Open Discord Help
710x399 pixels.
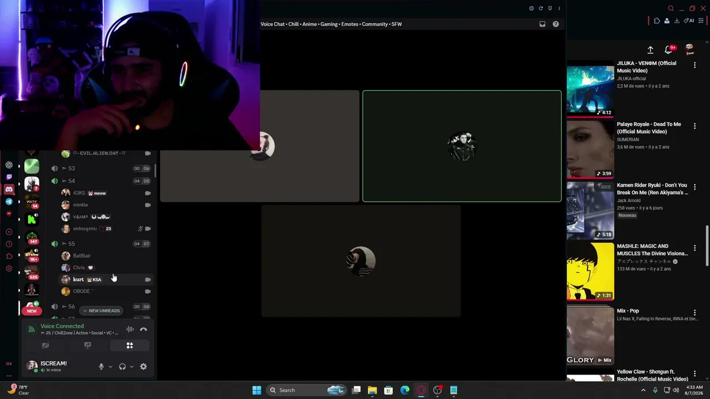coord(556,24)
